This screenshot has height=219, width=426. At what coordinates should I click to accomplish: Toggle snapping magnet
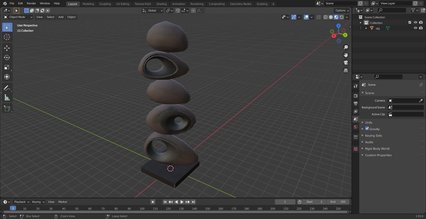pos(178,11)
